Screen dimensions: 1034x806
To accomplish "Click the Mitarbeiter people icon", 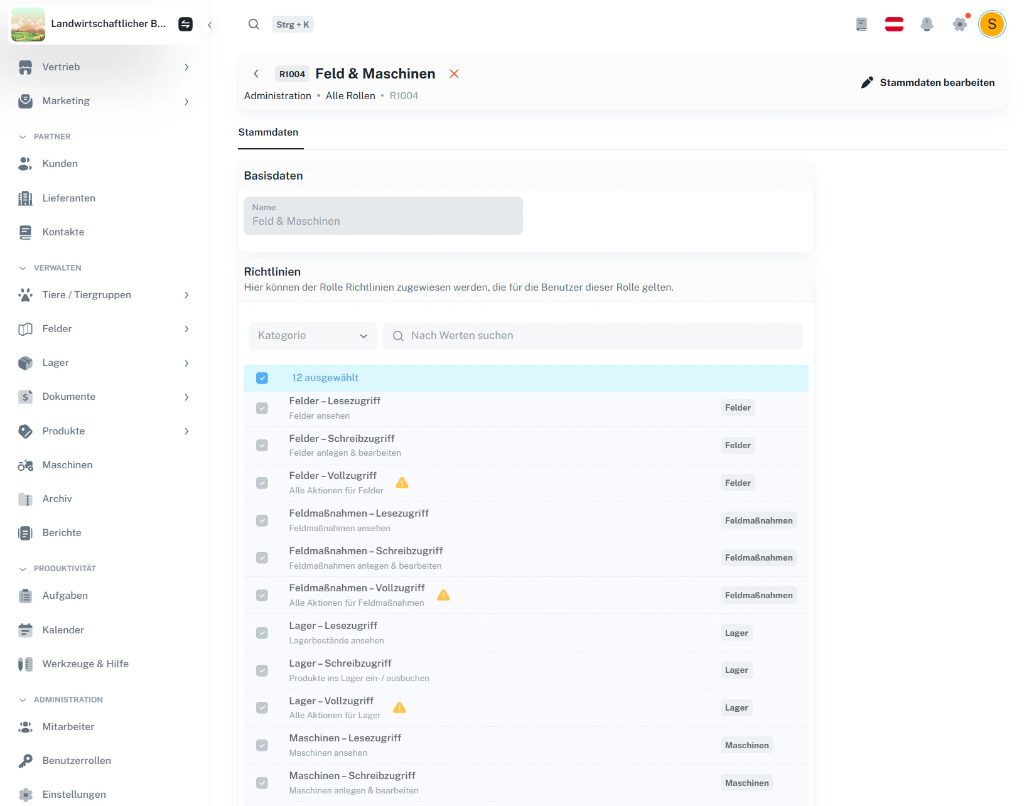I will pos(25,727).
